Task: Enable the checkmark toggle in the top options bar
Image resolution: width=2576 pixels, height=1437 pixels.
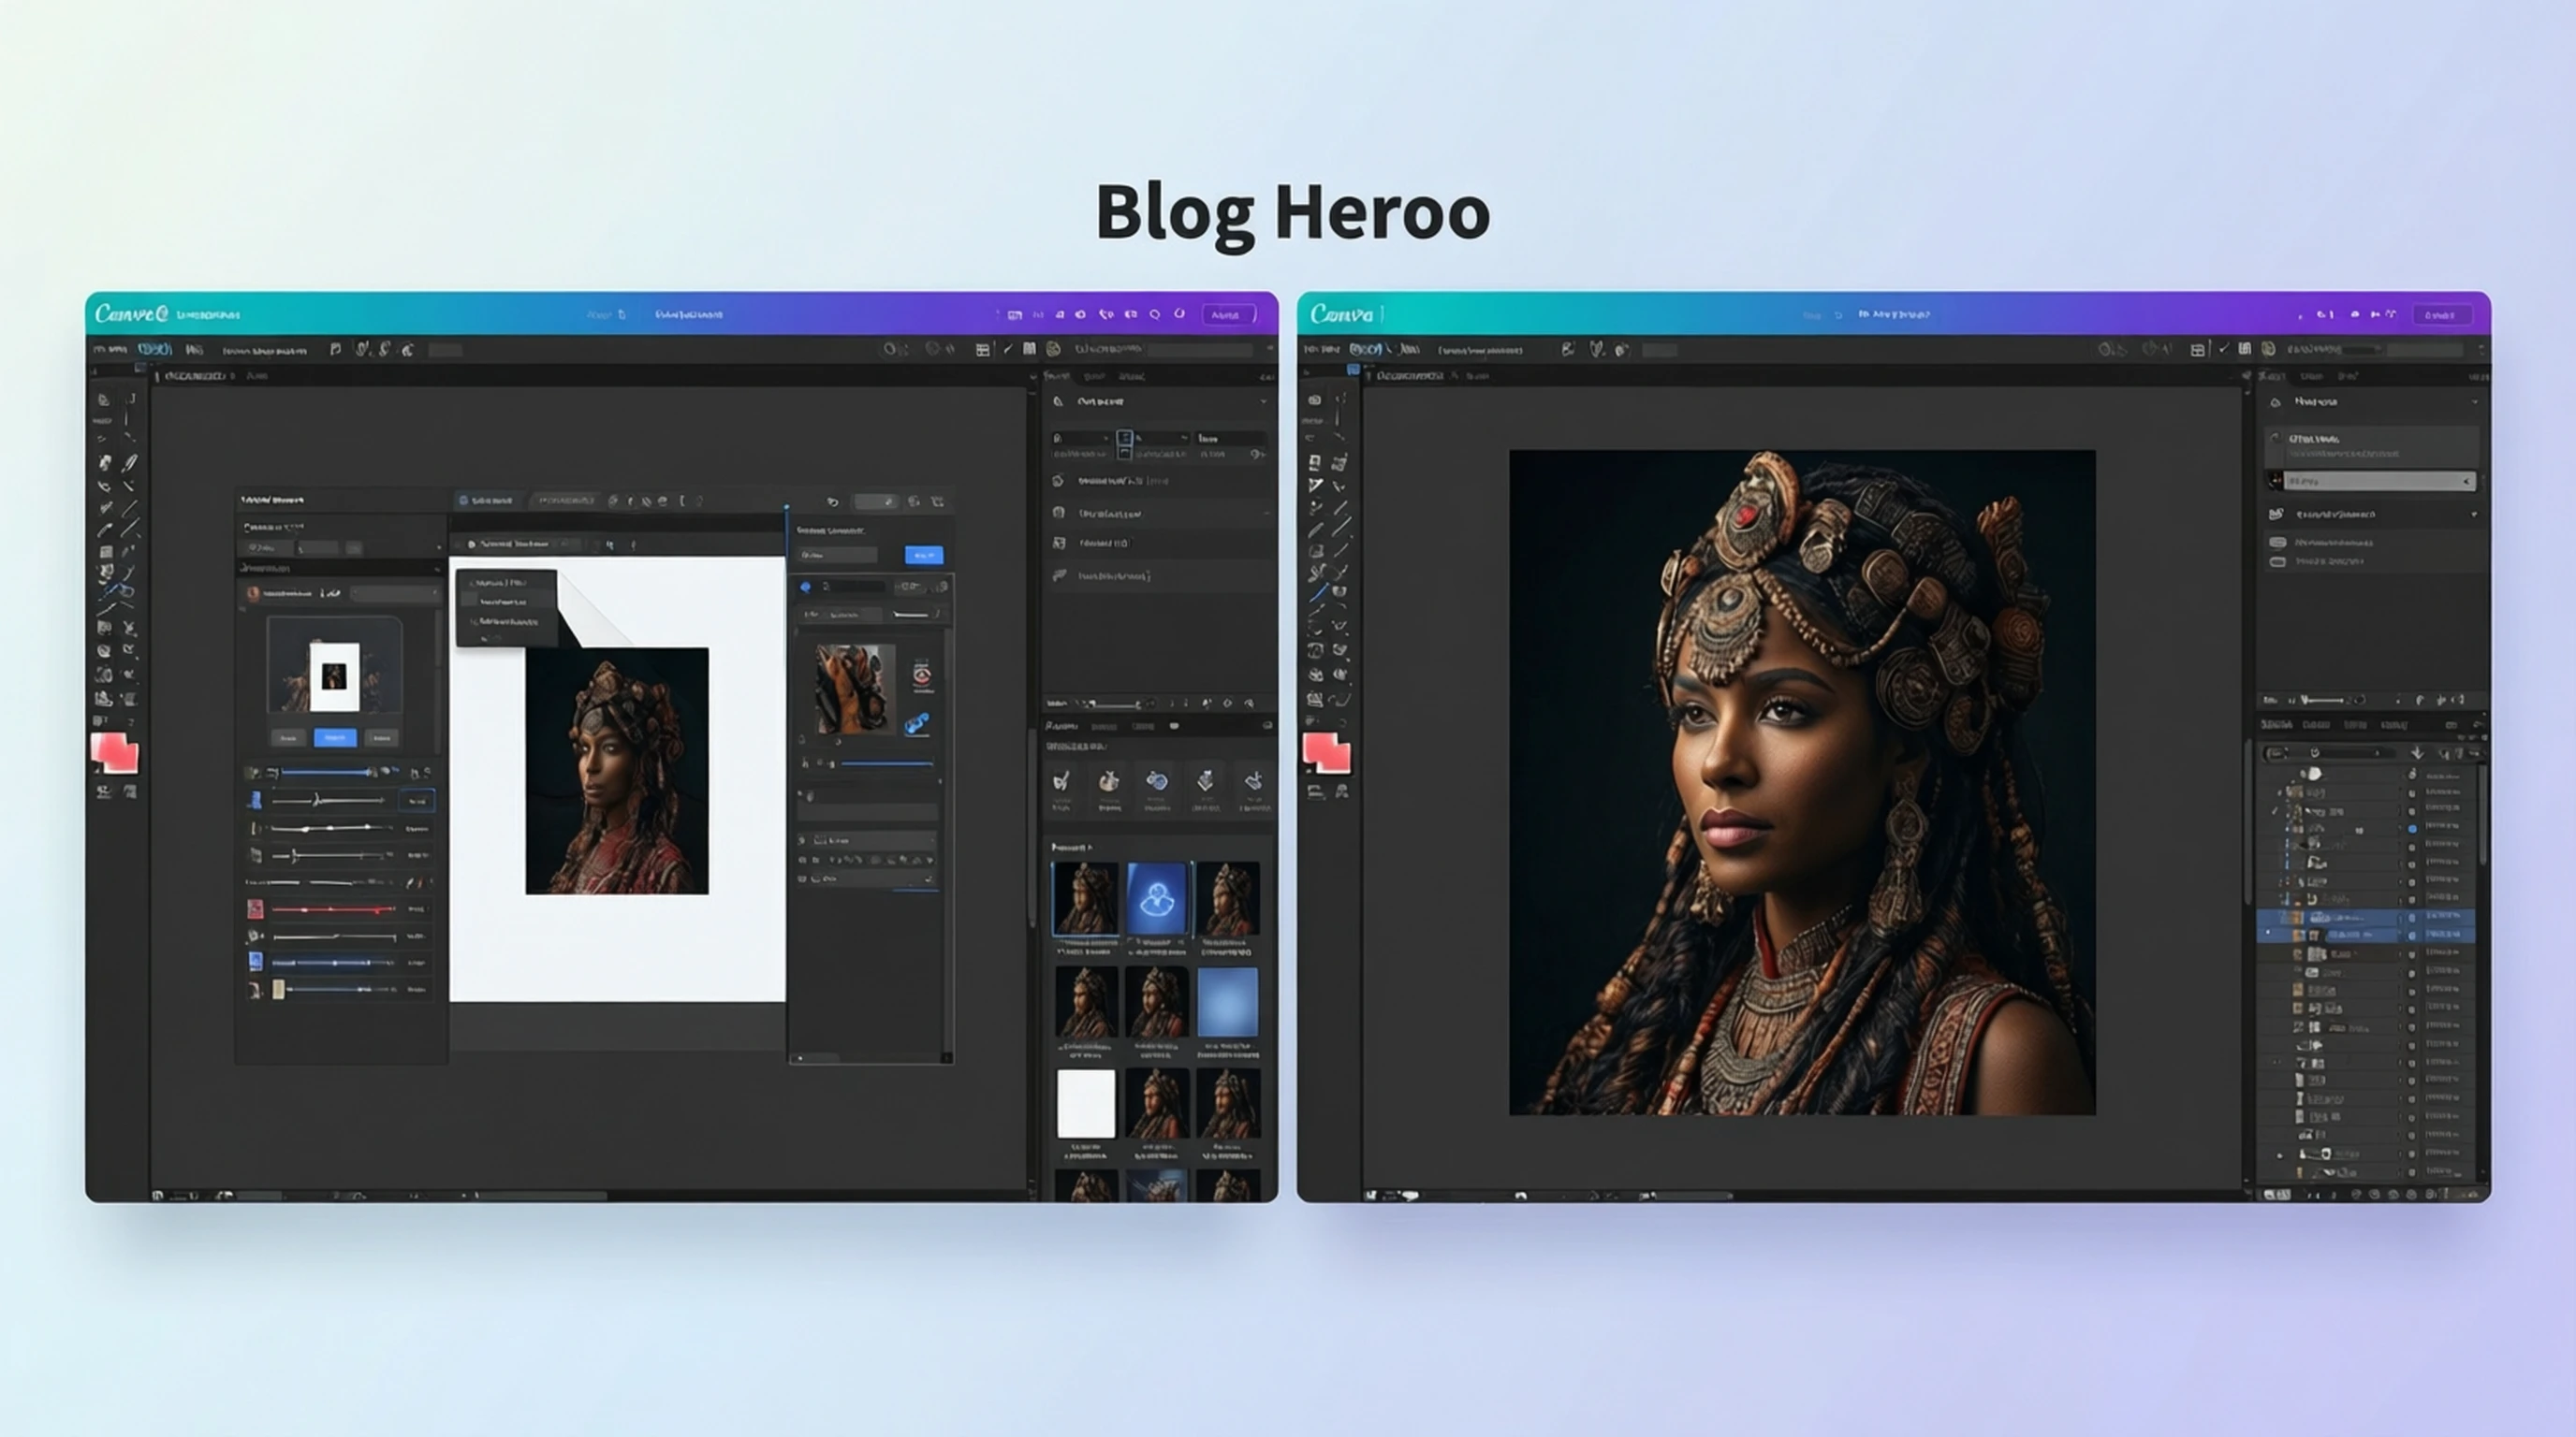Action: coord(2225,349)
